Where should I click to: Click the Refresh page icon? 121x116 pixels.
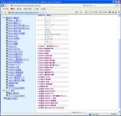click(87, 6)
